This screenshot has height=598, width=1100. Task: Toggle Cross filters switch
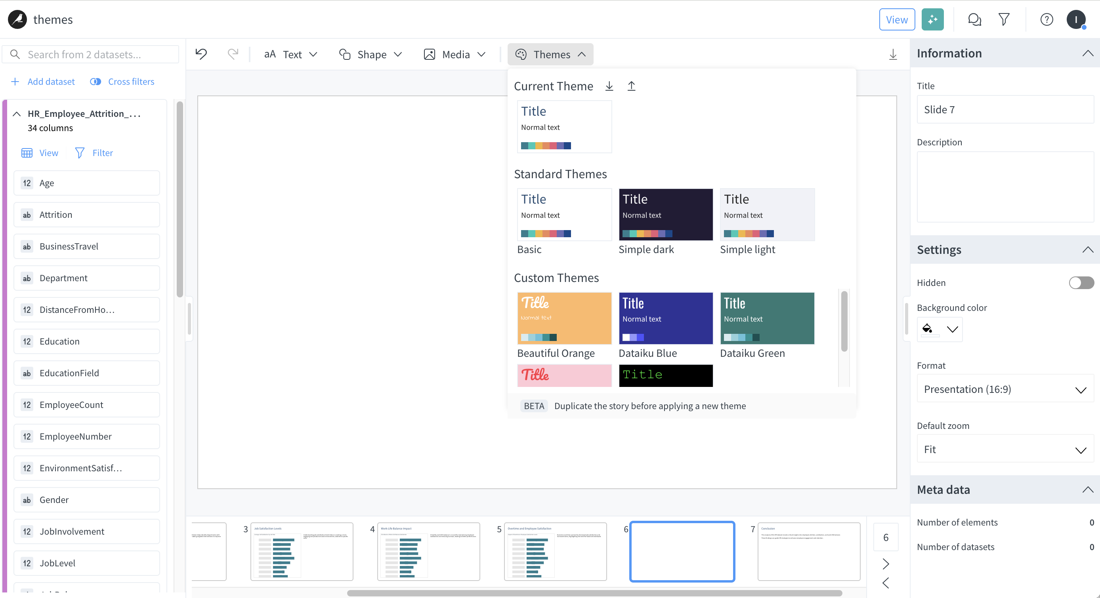(x=95, y=82)
